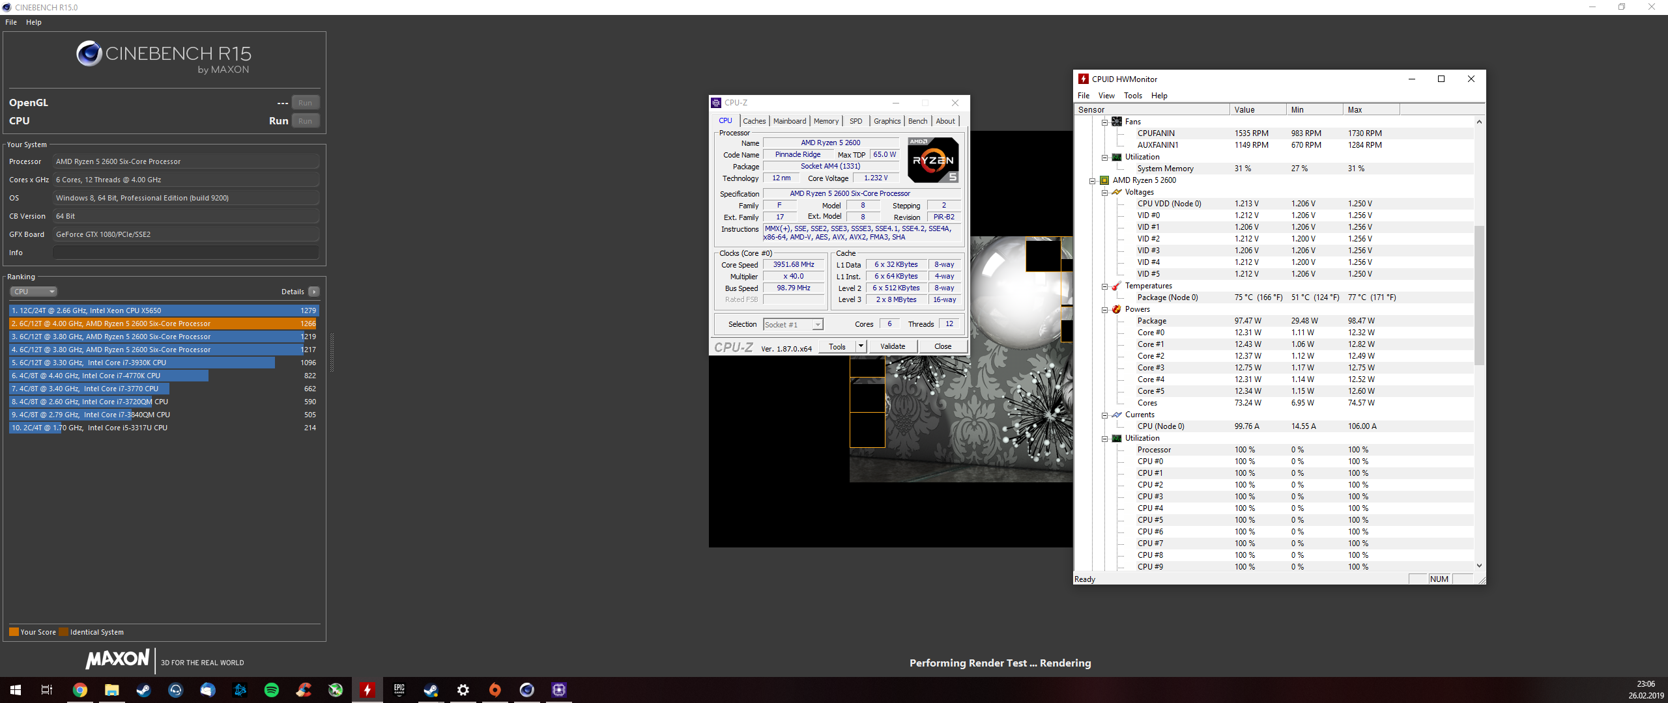Click the Max column header in HWMonitor
This screenshot has width=1668, height=703.
[1372, 110]
